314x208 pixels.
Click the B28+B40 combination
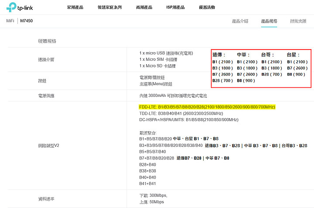click(147, 165)
